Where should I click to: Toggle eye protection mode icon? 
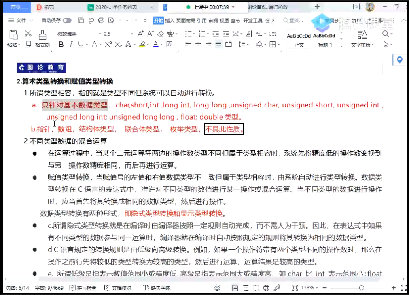pyautogui.click(x=217, y=288)
